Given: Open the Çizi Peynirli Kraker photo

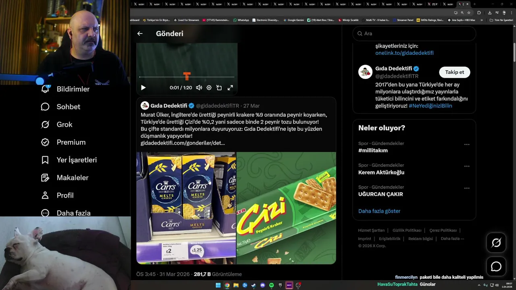Looking at the screenshot, I should click(286, 208).
